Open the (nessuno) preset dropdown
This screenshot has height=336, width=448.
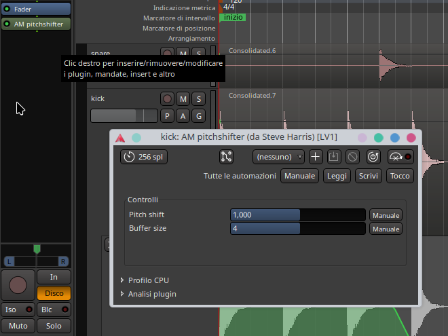click(278, 157)
